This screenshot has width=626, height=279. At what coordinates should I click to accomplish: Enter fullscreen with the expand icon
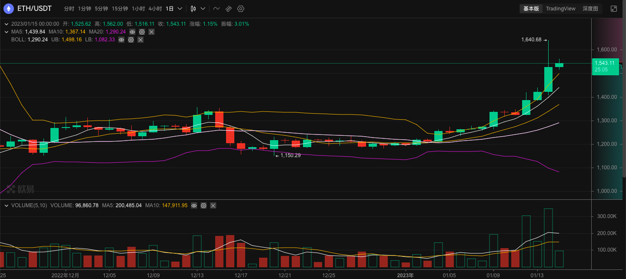tap(614, 9)
